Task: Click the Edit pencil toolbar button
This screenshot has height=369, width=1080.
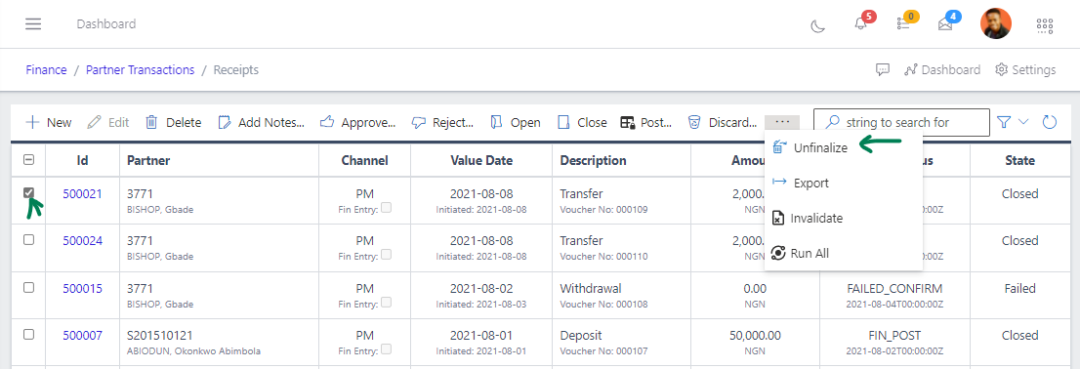Action: (x=108, y=123)
